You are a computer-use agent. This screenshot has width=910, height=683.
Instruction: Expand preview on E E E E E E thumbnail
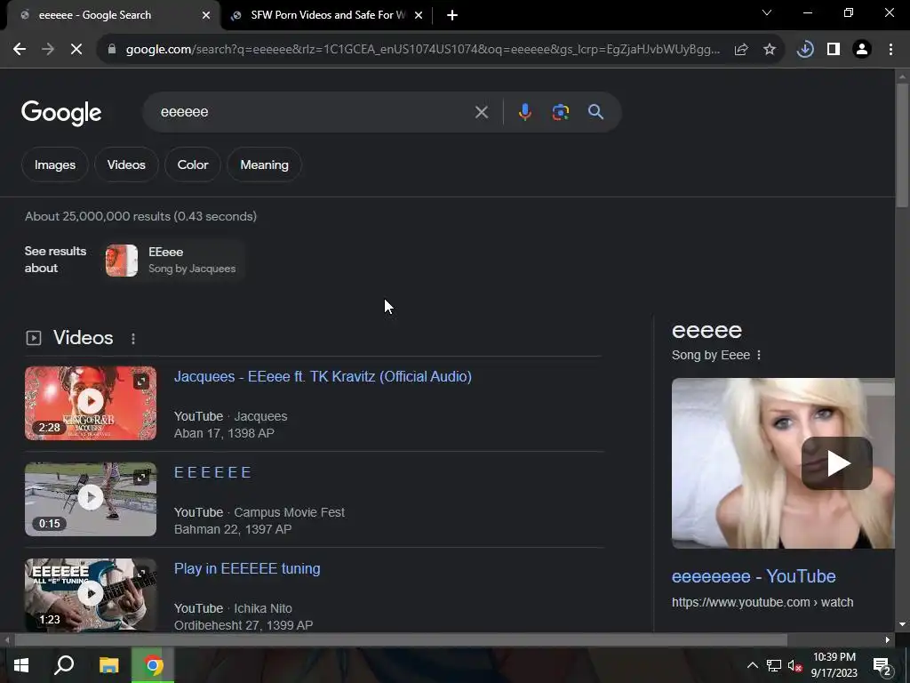tap(141, 478)
